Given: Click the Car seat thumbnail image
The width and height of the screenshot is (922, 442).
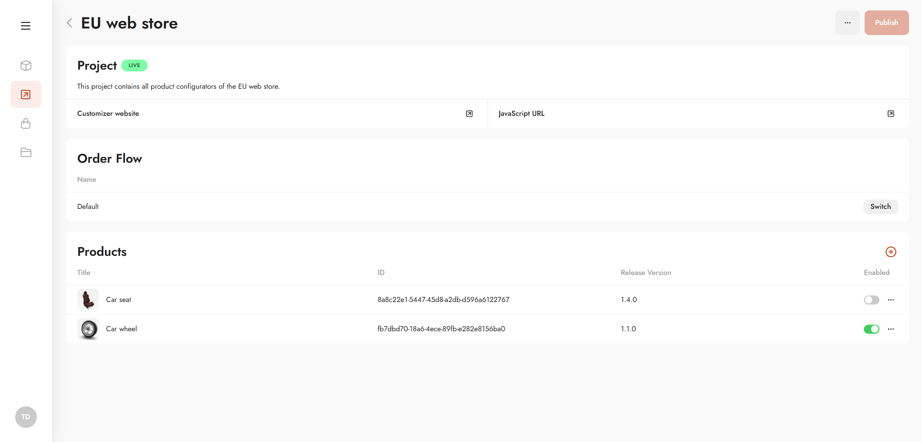Looking at the screenshot, I should [x=88, y=300].
